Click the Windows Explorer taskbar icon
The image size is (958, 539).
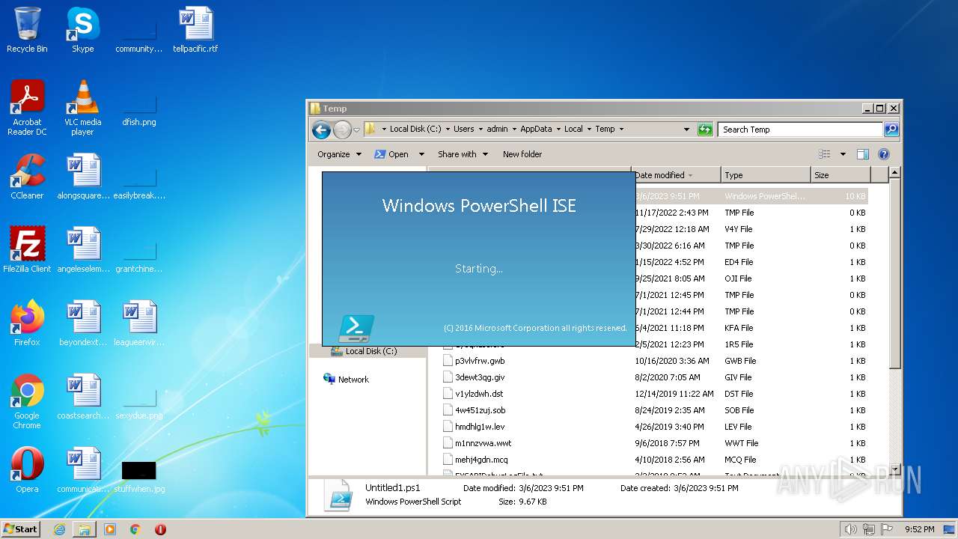[85, 529]
